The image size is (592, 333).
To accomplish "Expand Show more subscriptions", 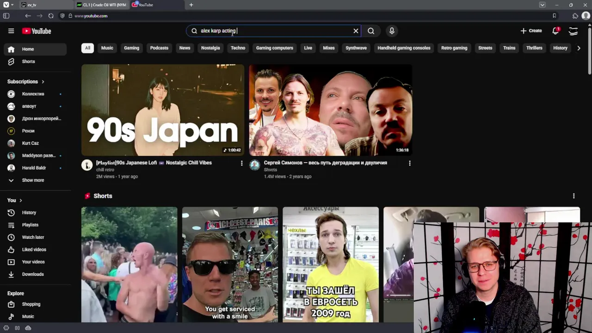I will pyautogui.click(x=35, y=180).
